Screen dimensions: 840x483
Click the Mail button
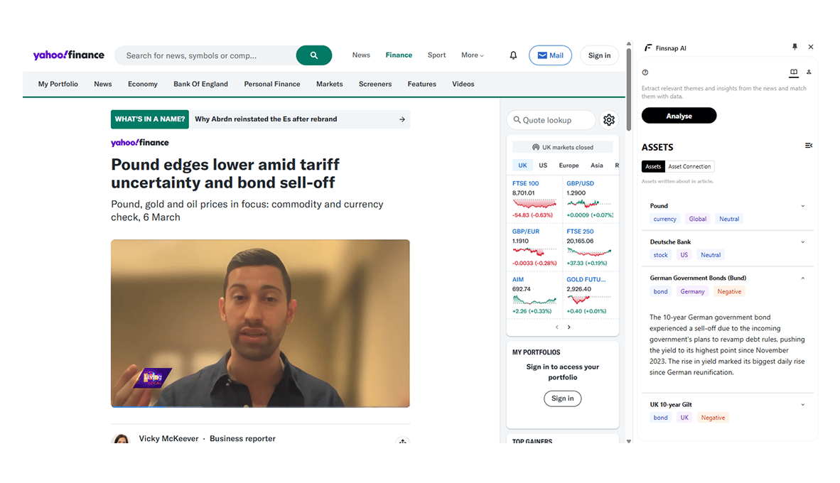(x=550, y=55)
